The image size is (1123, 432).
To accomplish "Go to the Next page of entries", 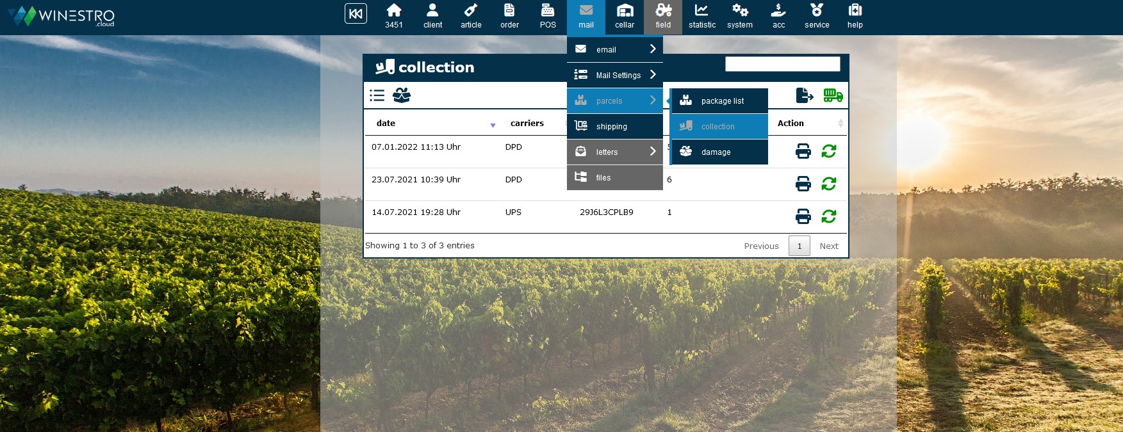I will 828,246.
